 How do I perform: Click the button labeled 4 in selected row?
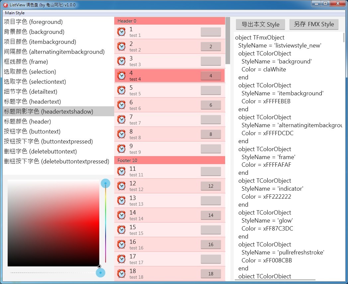click(x=211, y=76)
